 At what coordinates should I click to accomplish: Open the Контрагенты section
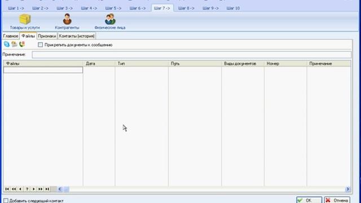pyautogui.click(x=67, y=21)
